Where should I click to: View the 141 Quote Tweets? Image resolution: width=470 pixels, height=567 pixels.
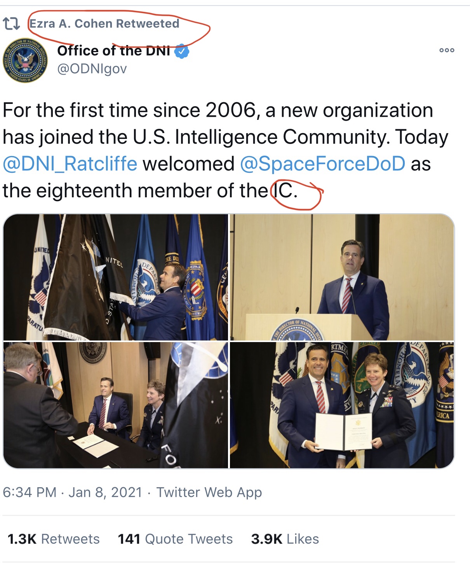tap(175, 539)
